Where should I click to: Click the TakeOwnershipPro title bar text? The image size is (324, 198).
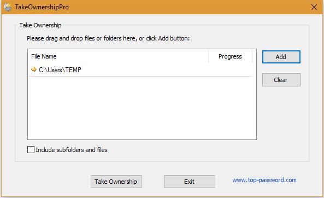coord(42,7)
